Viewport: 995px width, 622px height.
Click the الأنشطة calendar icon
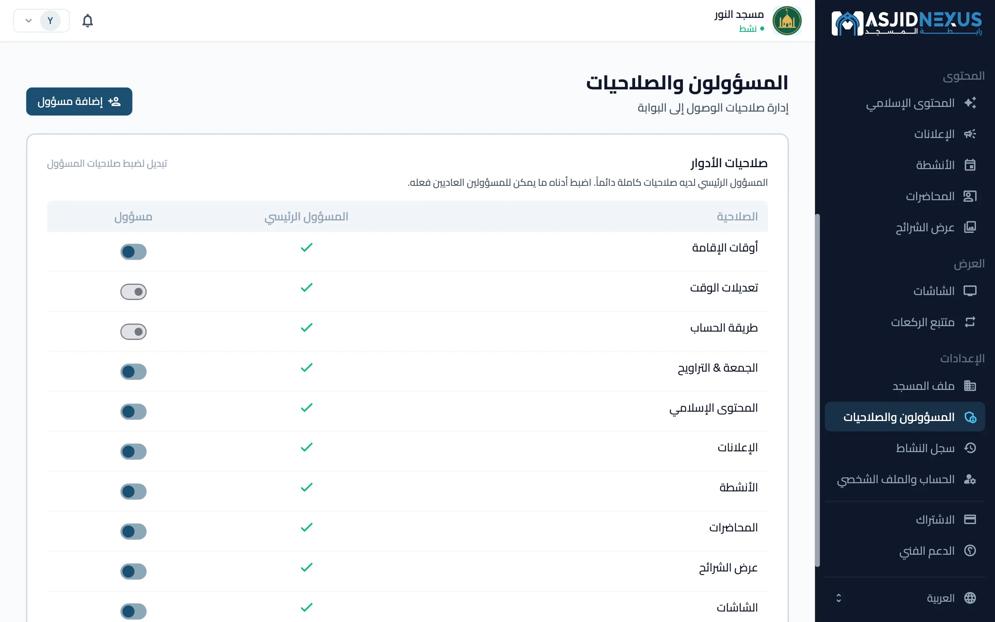click(970, 165)
